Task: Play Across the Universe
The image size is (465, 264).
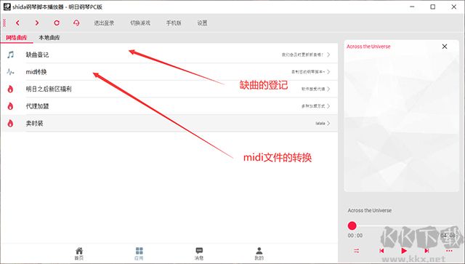Action: 404,251
